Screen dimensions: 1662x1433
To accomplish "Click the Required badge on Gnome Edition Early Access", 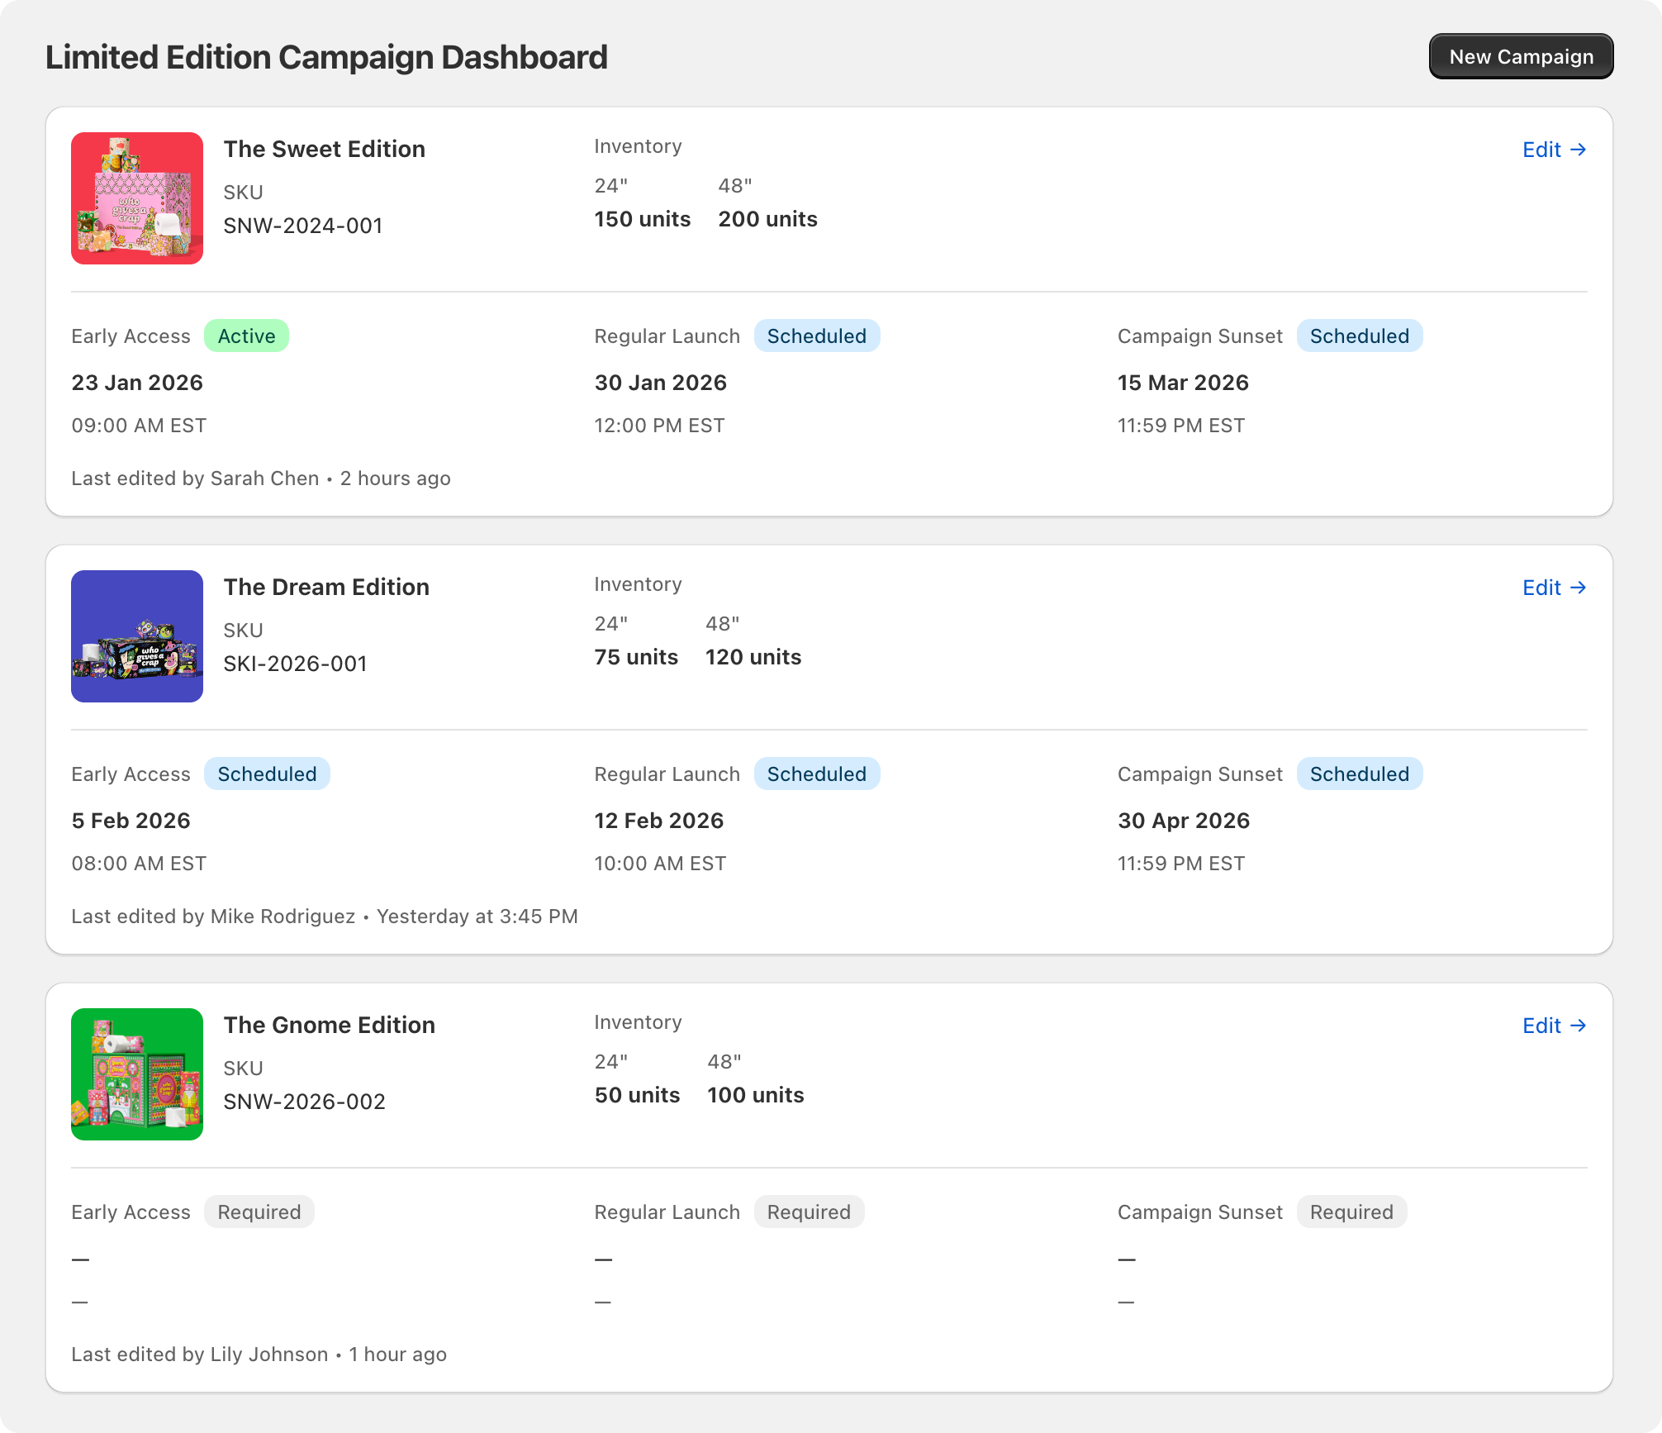I will pyautogui.click(x=259, y=1212).
